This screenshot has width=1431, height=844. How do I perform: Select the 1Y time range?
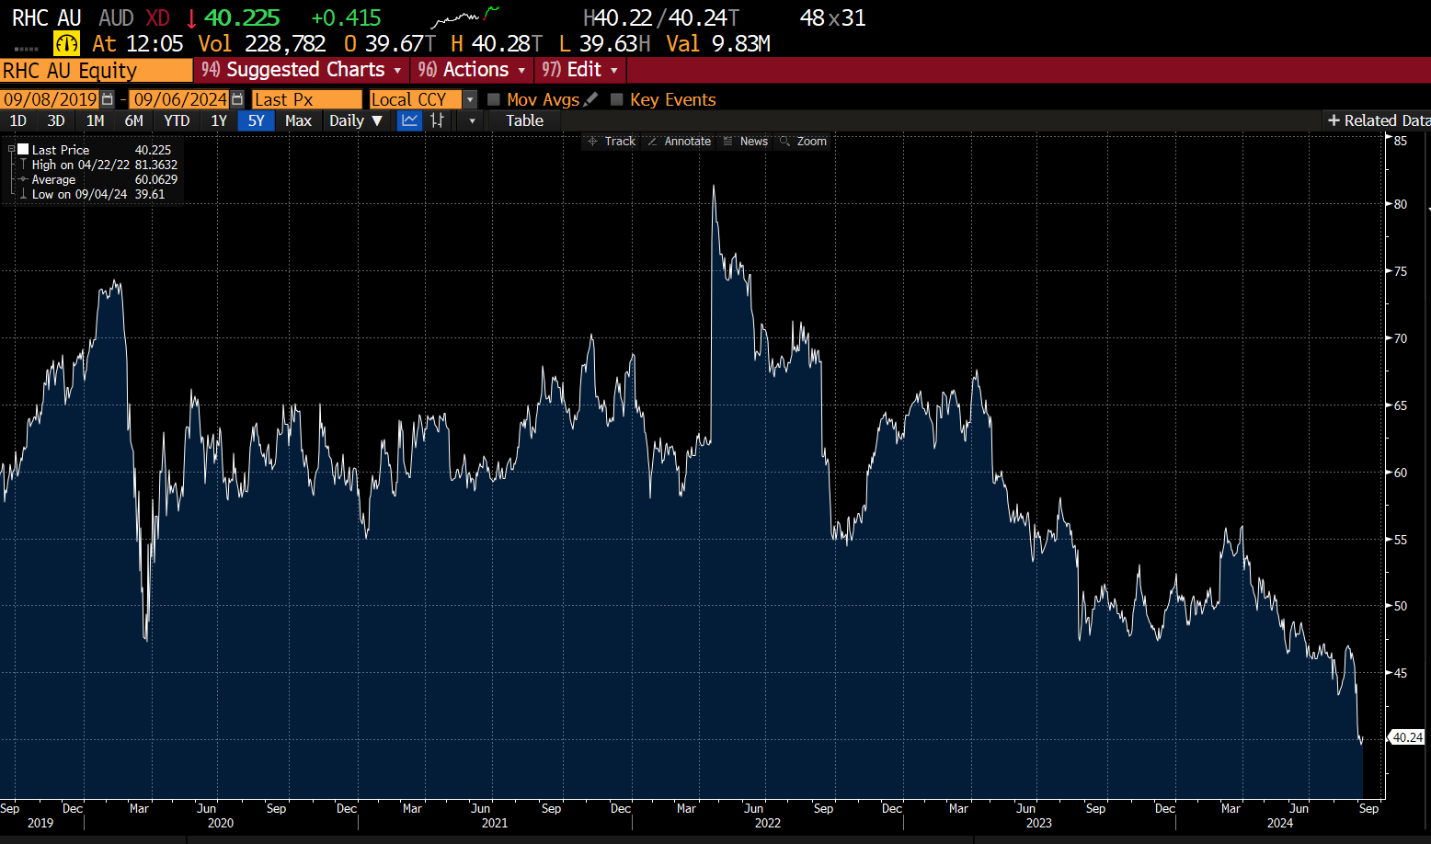pyautogui.click(x=218, y=120)
